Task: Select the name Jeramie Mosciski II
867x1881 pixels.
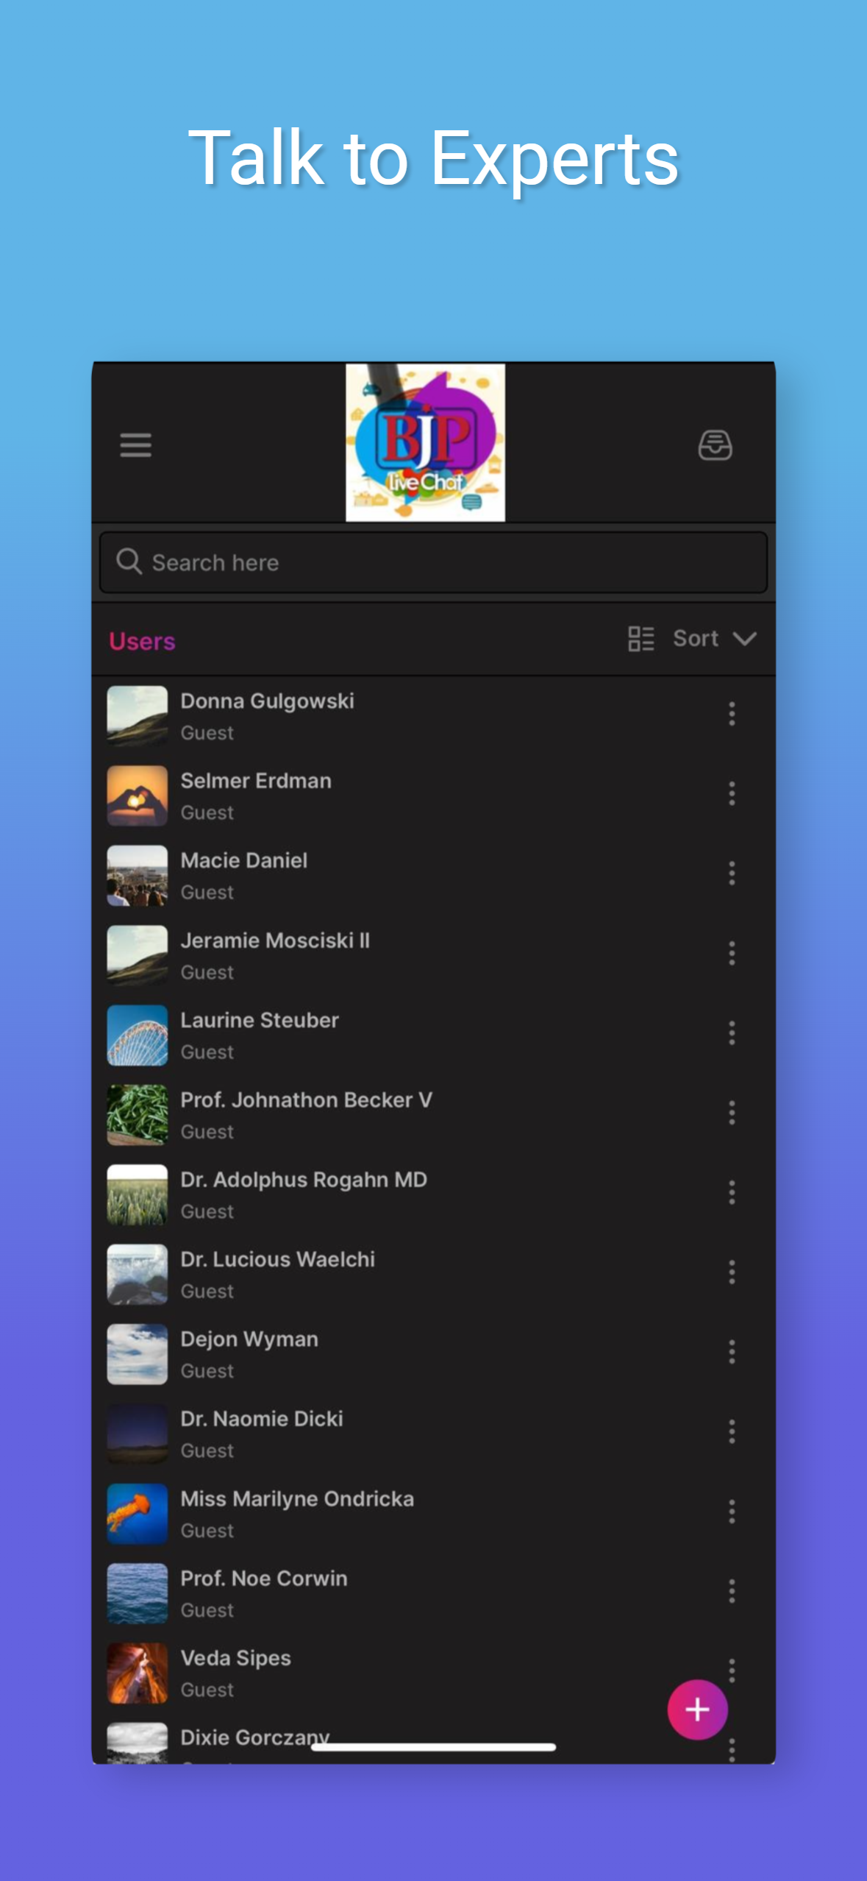Action: tap(275, 940)
